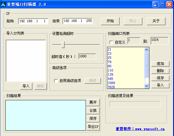Click the 停止 button
This screenshot has width=174, height=136.
[x=133, y=21]
